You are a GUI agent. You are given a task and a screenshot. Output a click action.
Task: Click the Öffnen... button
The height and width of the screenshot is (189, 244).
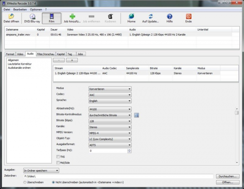[x=227, y=182]
